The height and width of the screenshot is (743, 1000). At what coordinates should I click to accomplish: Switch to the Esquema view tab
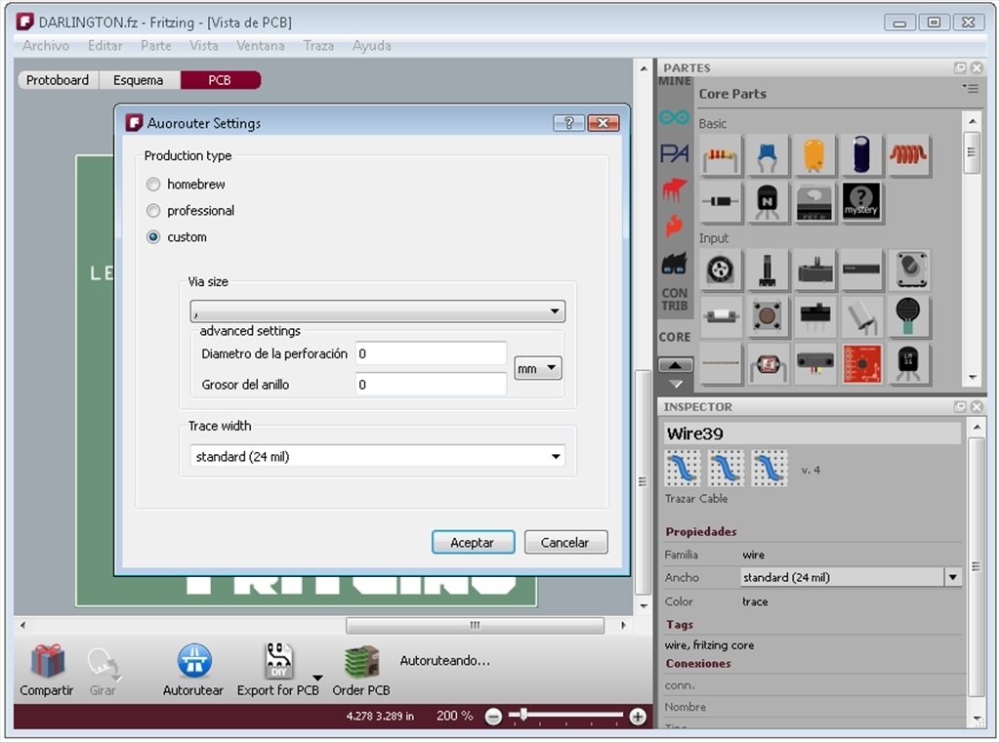139,80
